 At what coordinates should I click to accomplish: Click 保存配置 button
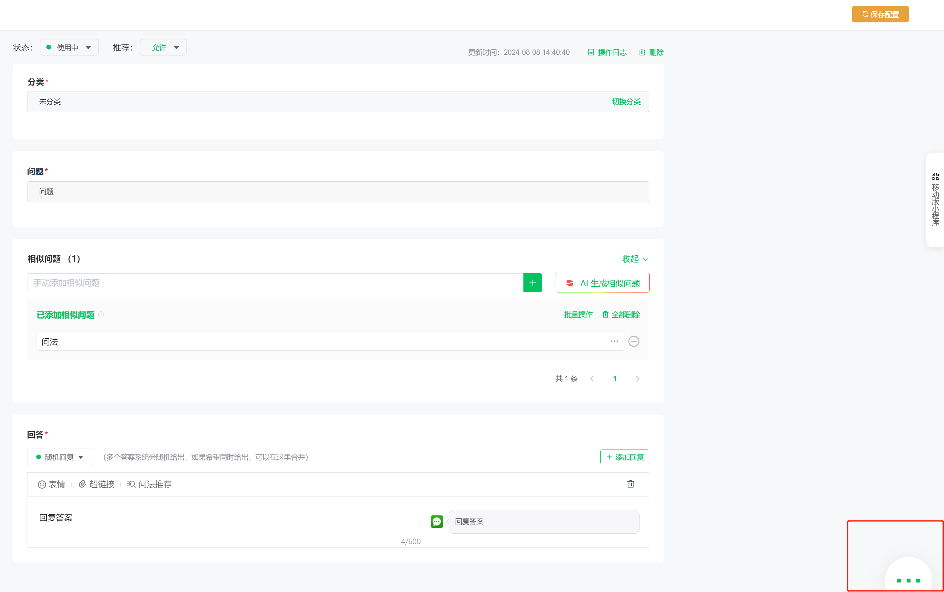click(x=880, y=15)
